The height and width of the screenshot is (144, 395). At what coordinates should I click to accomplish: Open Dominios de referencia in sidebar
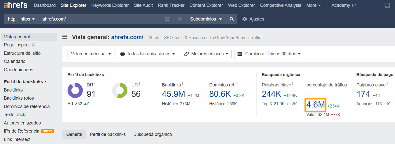(27, 106)
